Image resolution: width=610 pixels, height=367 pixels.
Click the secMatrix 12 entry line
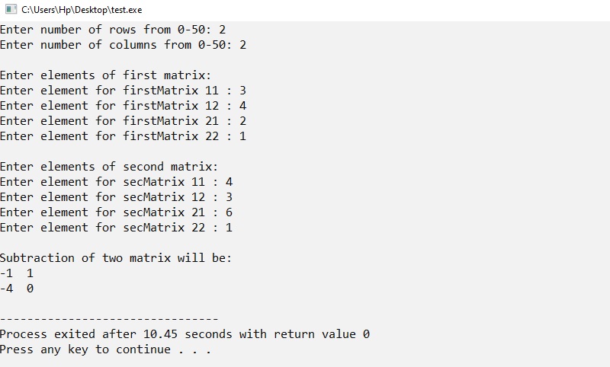117,197
